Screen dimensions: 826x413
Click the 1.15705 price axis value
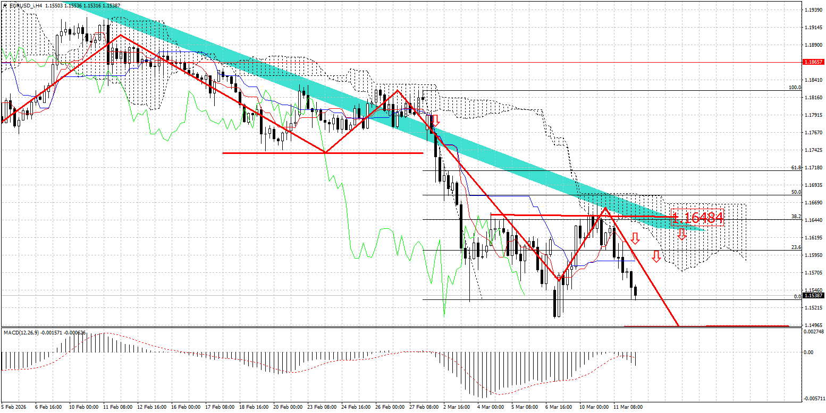pyautogui.click(x=813, y=273)
